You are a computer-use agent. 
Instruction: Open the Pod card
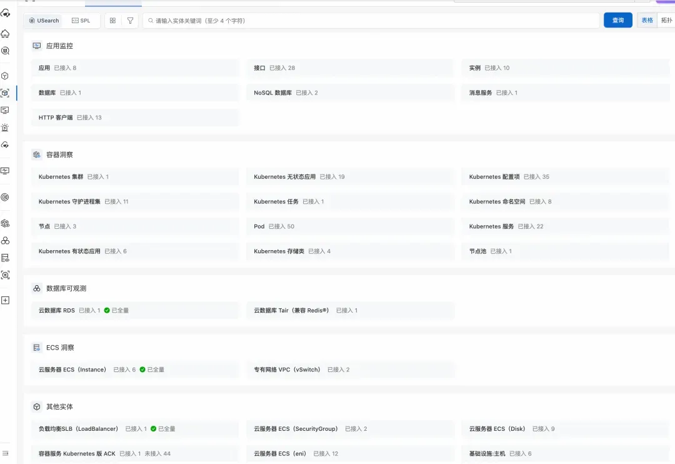pyautogui.click(x=350, y=226)
